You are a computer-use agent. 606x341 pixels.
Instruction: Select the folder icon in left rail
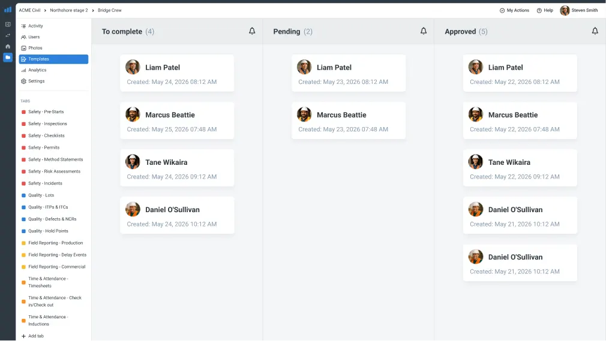8,57
